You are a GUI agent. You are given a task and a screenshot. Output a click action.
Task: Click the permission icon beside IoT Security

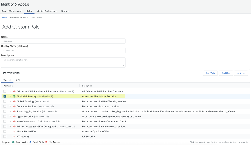click(14, 137)
